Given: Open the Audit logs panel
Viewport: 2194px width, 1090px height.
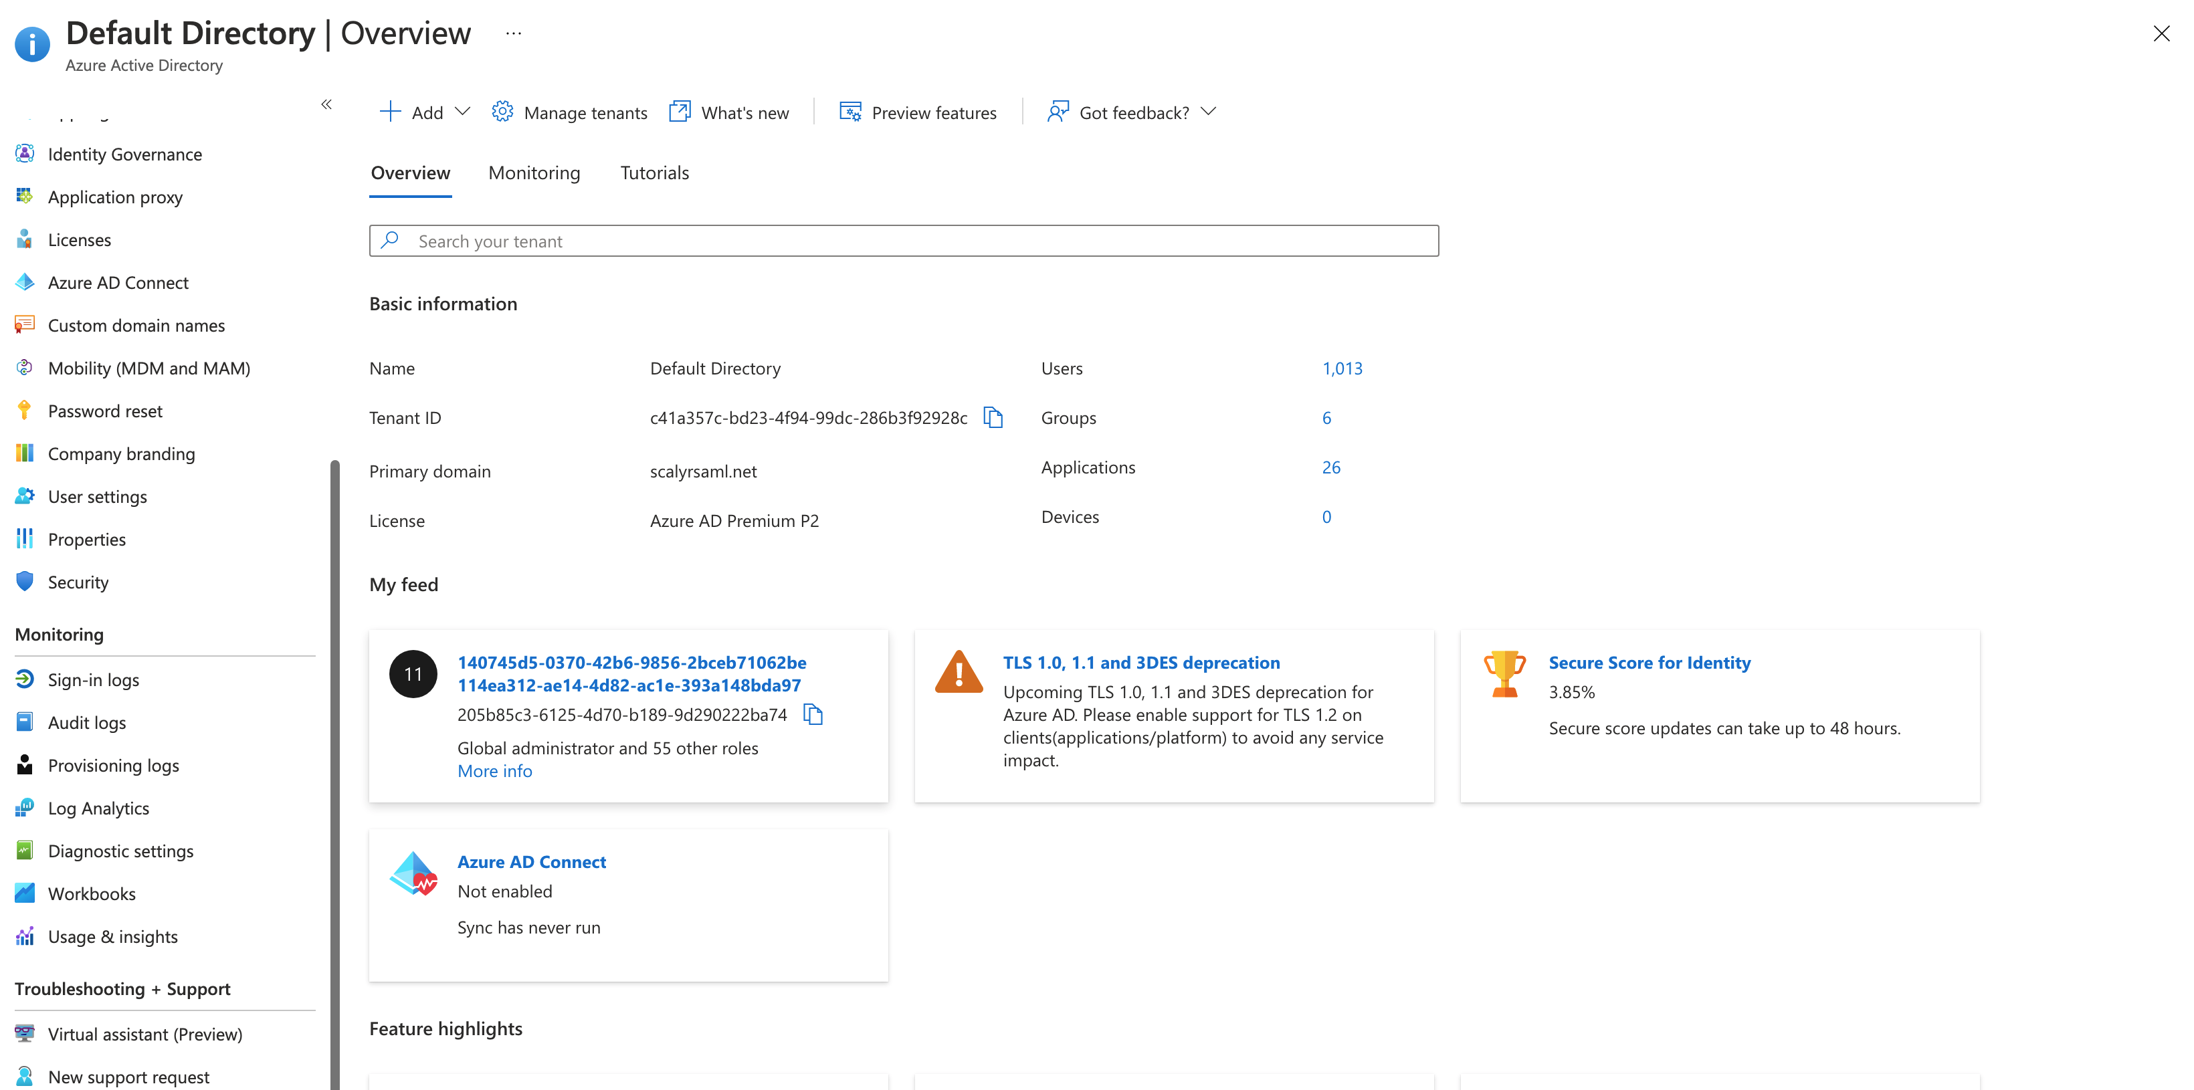Looking at the screenshot, I should (86, 722).
